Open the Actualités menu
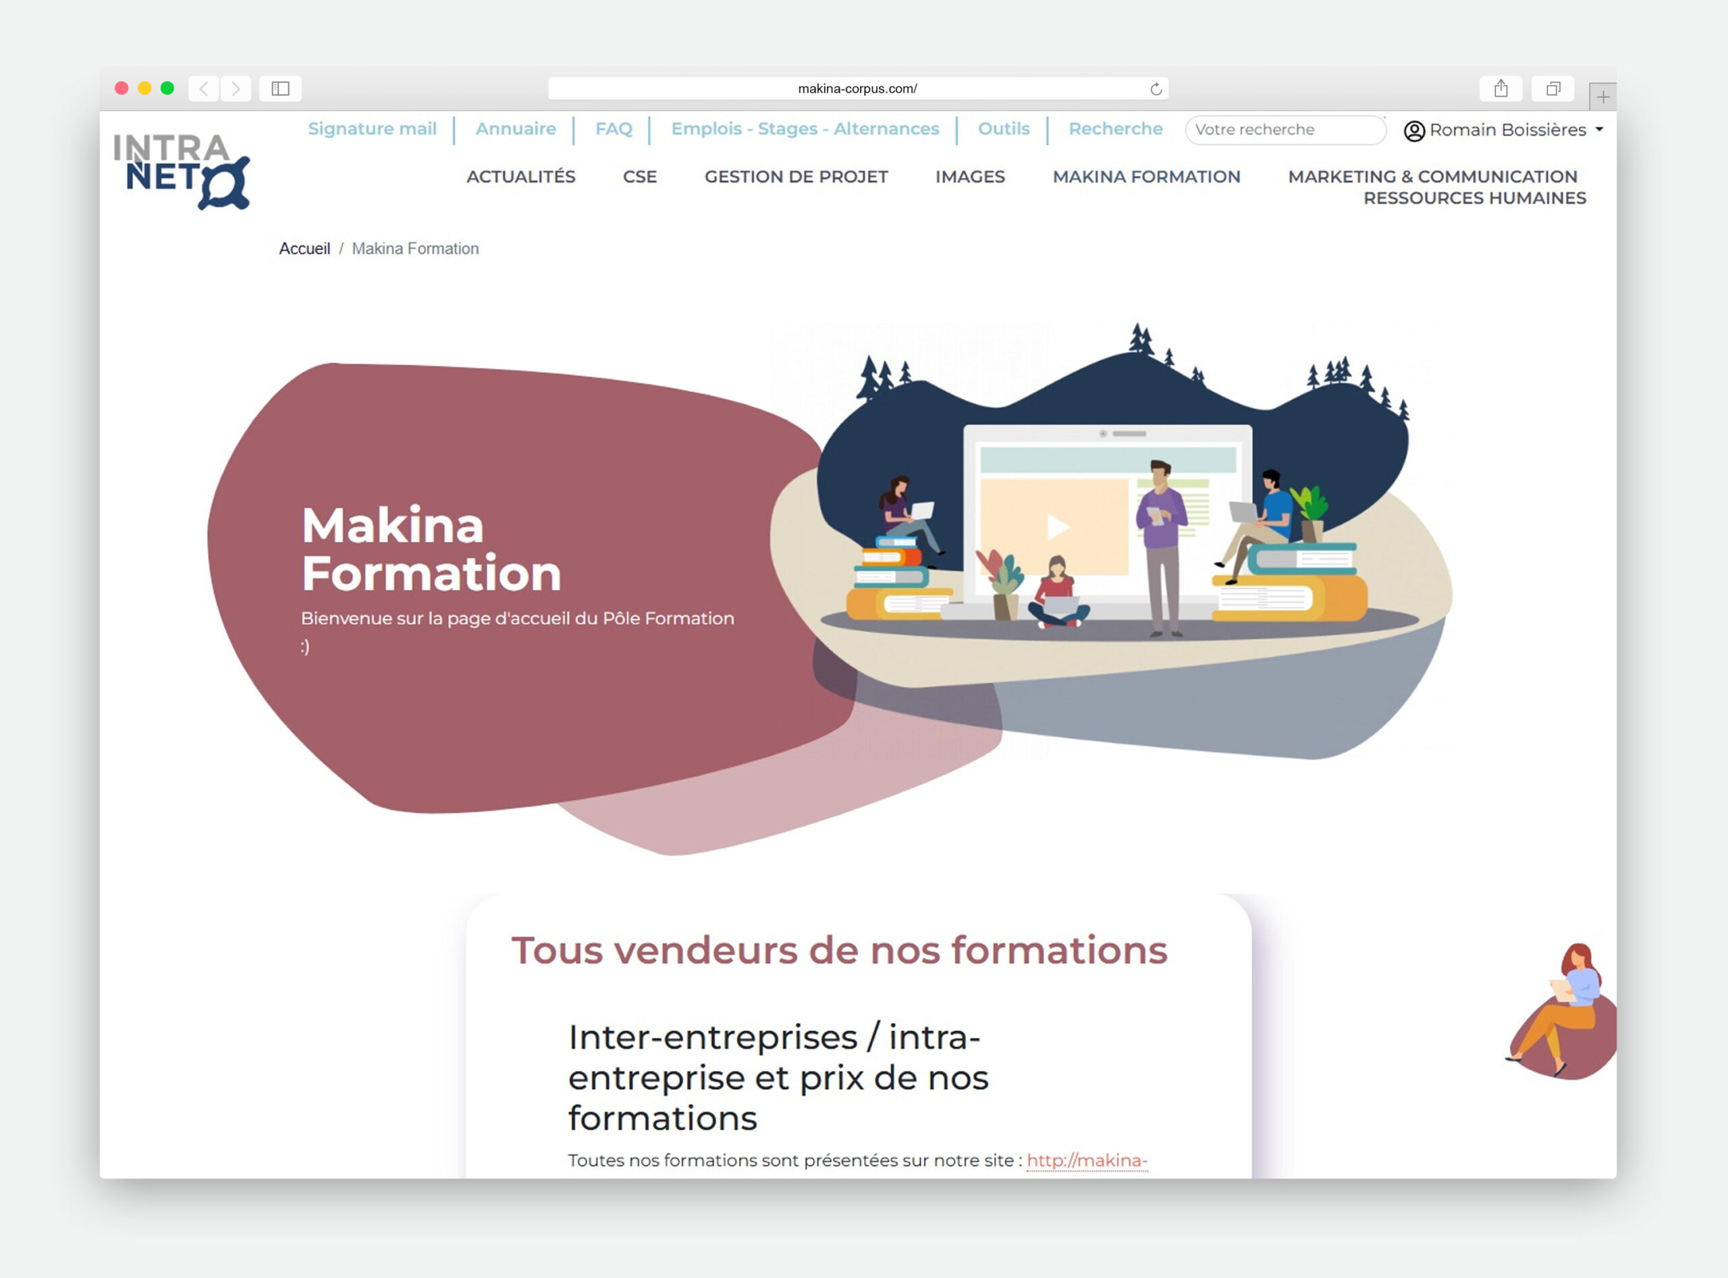 [x=521, y=176]
